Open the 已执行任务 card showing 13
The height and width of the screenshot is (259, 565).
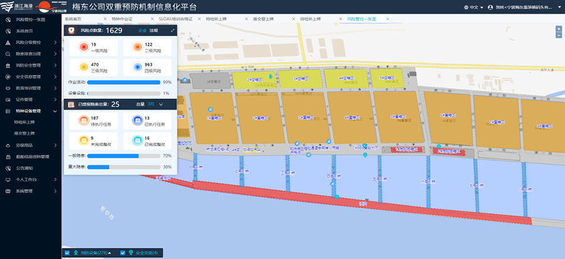(x=148, y=121)
